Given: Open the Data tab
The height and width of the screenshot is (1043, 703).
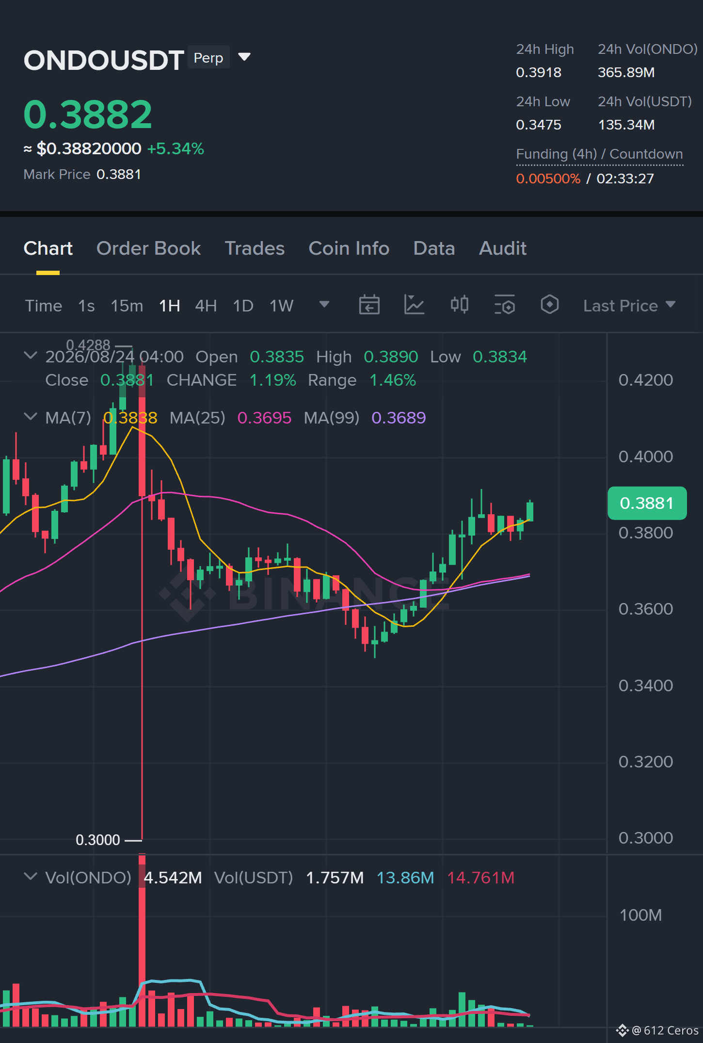Looking at the screenshot, I should coord(434,248).
